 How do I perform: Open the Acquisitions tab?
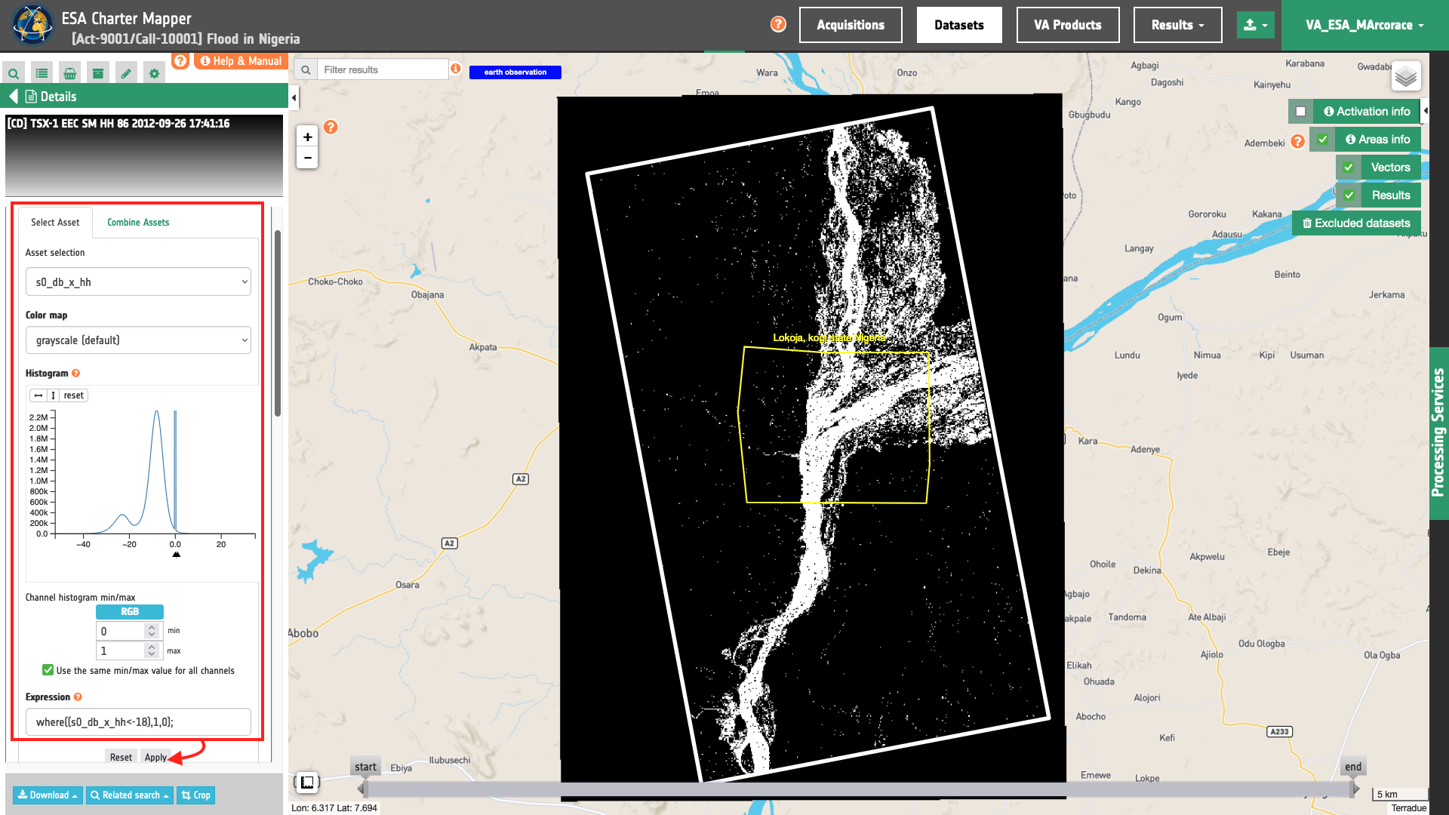(851, 25)
